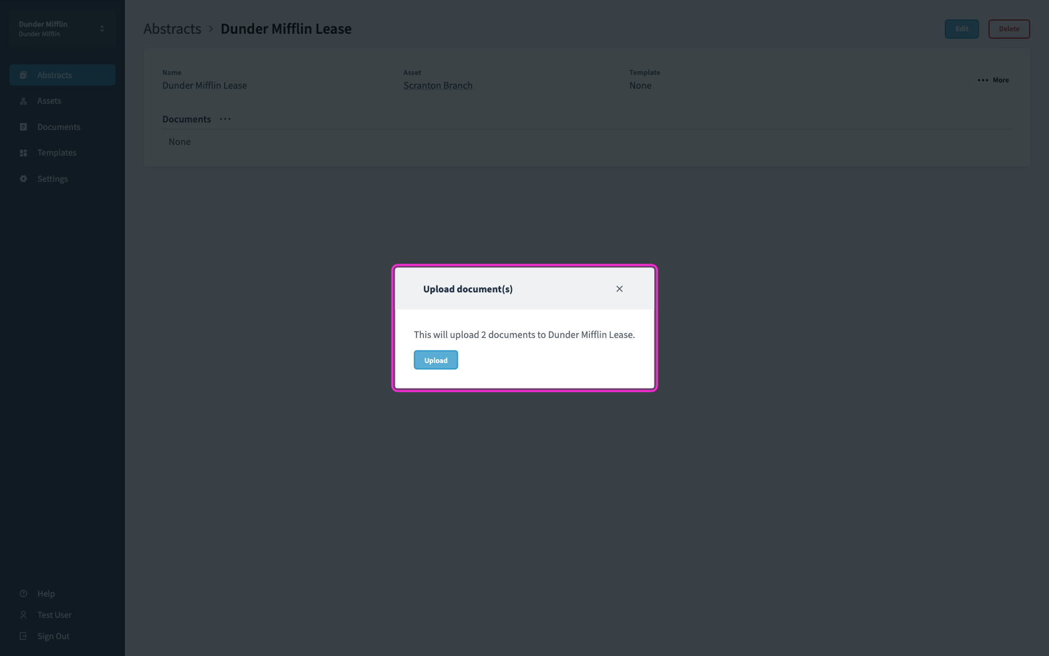Viewport: 1049px width, 656px height.
Task: Navigate to Abstracts breadcrumb
Action: tap(172, 29)
